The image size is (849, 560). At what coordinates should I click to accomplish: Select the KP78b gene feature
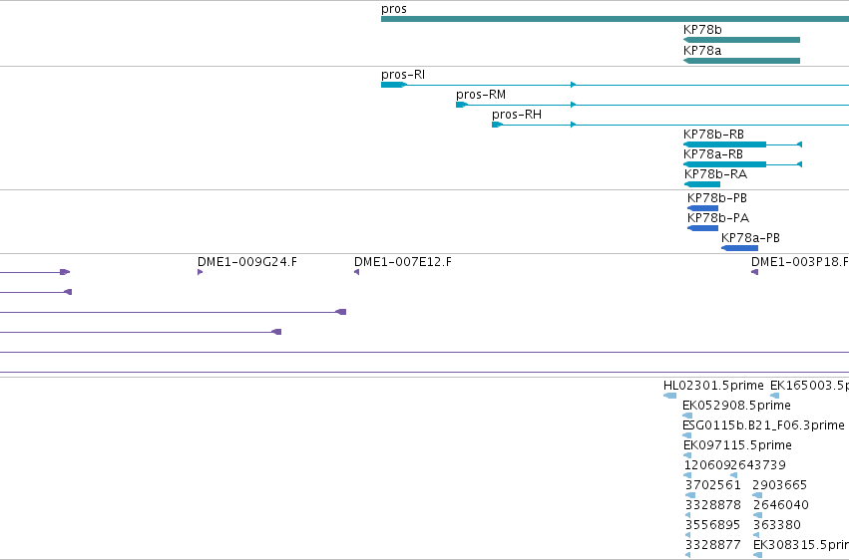point(742,40)
